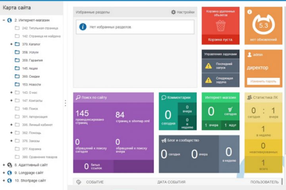
Task: Click the folder icon of 360. Скидки
Action: click(17, 76)
